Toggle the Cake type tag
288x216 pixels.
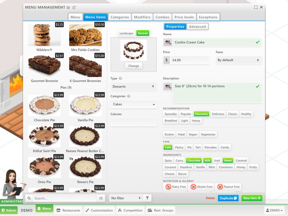(168, 147)
